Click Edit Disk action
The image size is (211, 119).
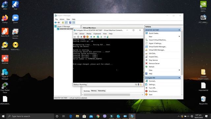click(152, 54)
